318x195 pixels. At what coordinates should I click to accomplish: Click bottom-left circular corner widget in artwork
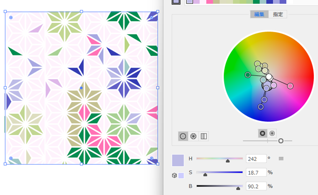[x=11, y=158]
